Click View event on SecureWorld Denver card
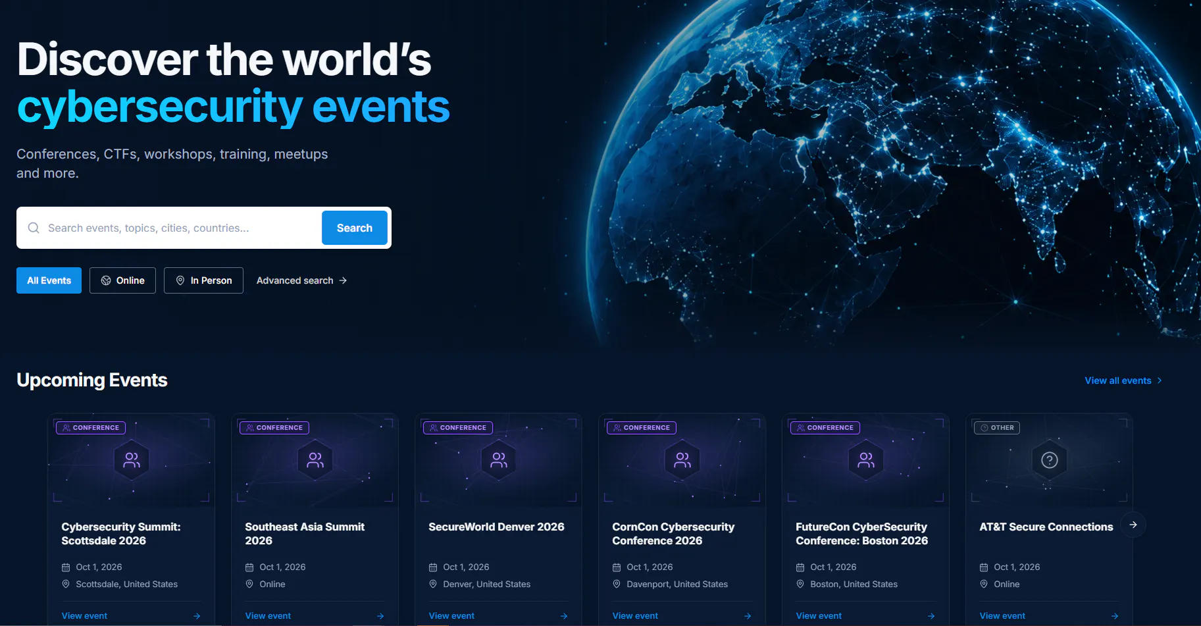1201x626 pixels. pyautogui.click(x=451, y=616)
